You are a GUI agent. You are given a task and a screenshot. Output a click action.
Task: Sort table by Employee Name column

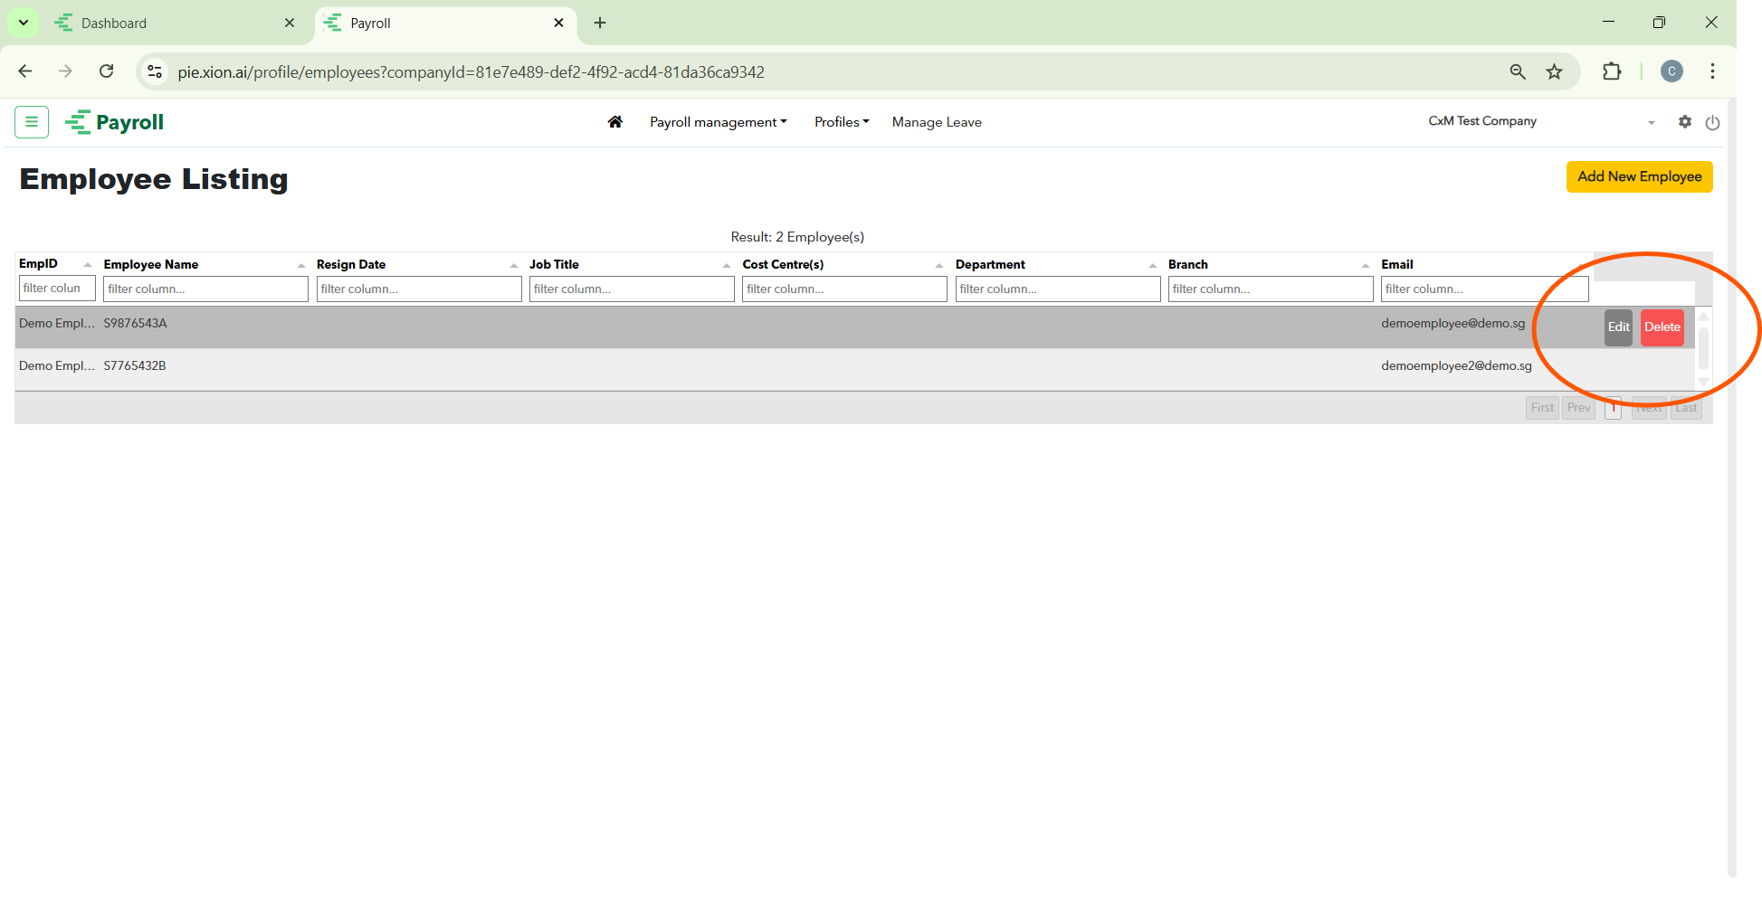point(151,264)
